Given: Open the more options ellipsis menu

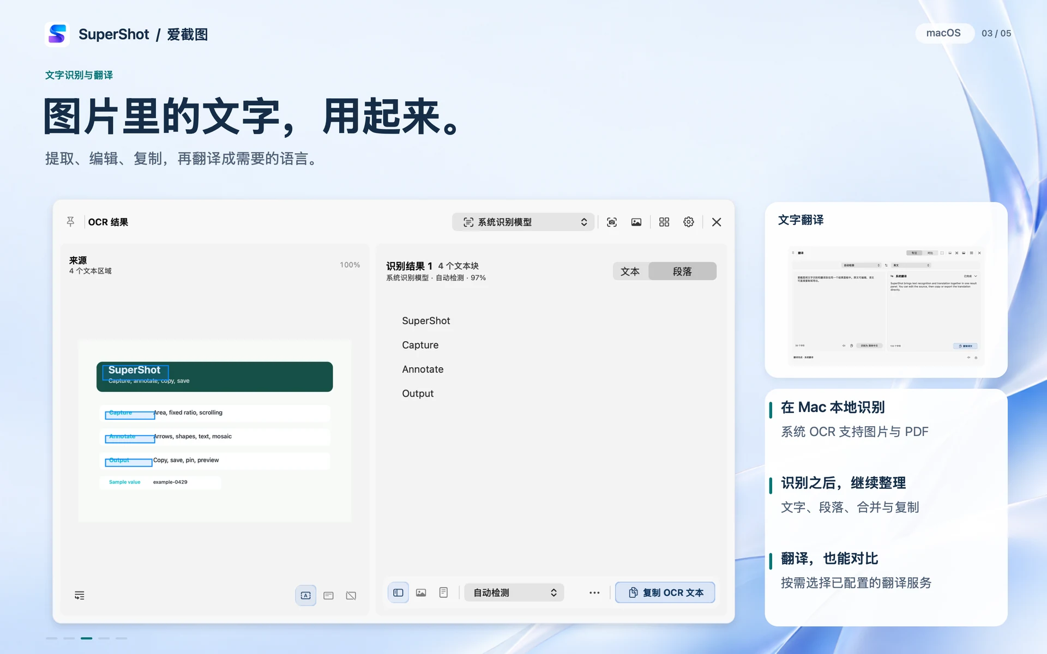Looking at the screenshot, I should pos(594,592).
